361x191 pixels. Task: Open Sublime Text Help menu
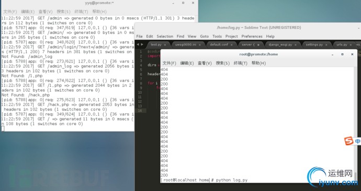(x=270, y=37)
